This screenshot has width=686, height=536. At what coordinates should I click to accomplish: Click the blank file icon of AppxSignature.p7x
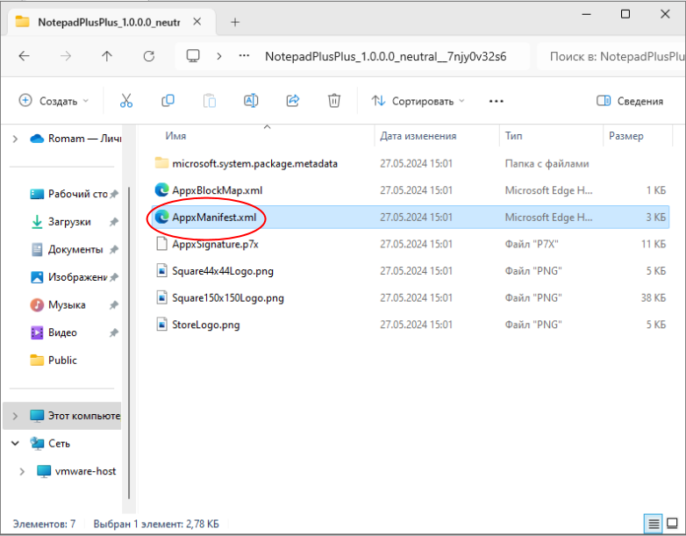162,244
